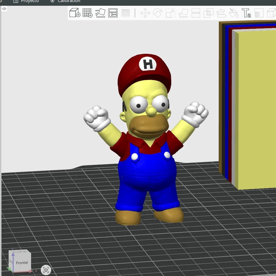This screenshot has width=276, height=276.
Task: Choose the Lay on face tool
Action: [x=183, y=13]
